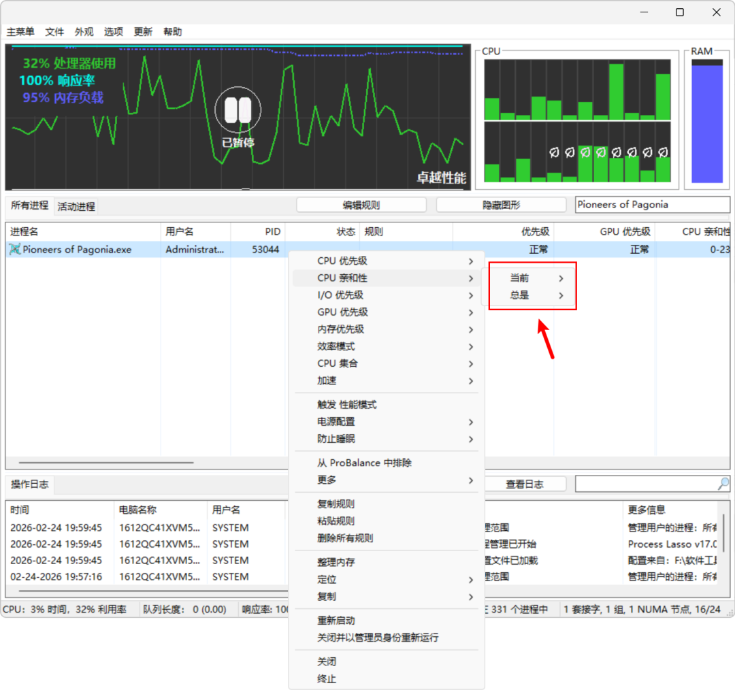Click the process filter field containing Pioneers of Pagonia
Viewport: 735px width, 692px height.
tap(652, 205)
